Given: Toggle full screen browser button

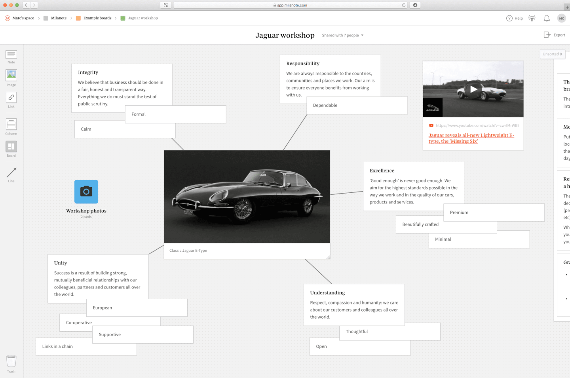Looking at the screenshot, I should [x=166, y=5].
